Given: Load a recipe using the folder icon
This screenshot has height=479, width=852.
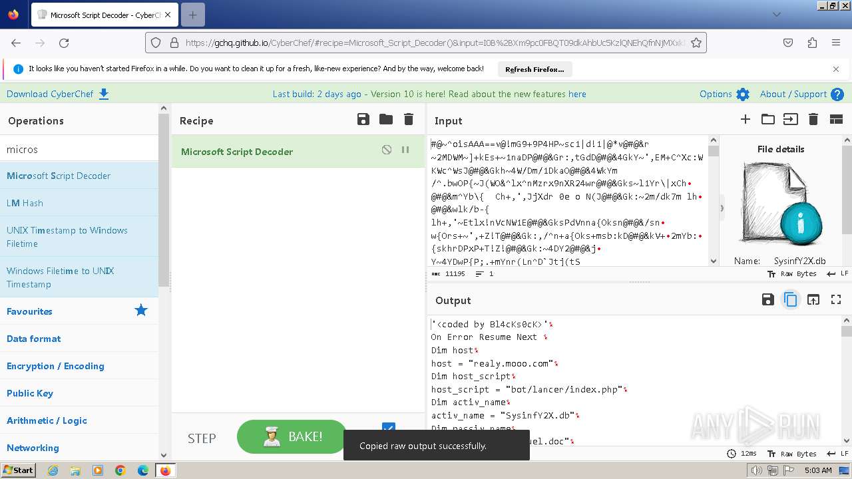Looking at the screenshot, I should [386, 120].
